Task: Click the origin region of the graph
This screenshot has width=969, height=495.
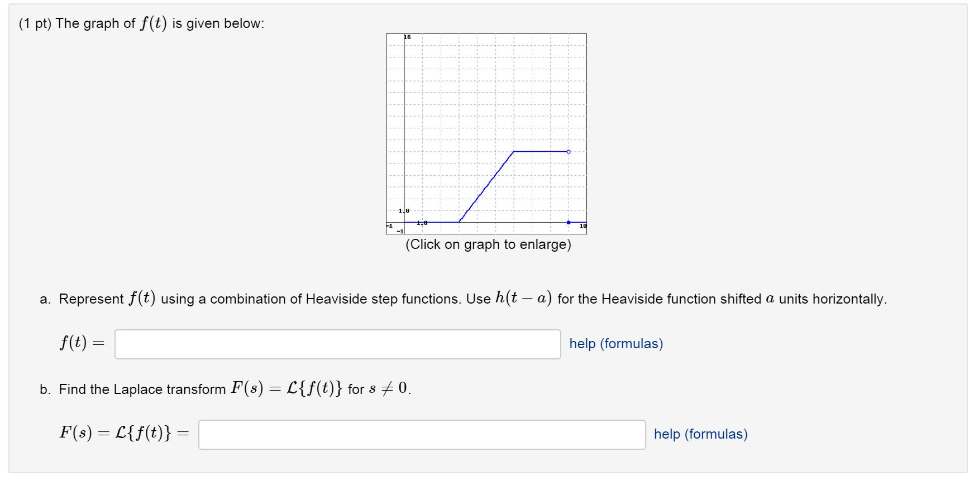Action: coord(403,222)
